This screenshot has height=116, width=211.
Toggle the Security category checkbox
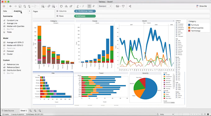[x=177, y=33]
